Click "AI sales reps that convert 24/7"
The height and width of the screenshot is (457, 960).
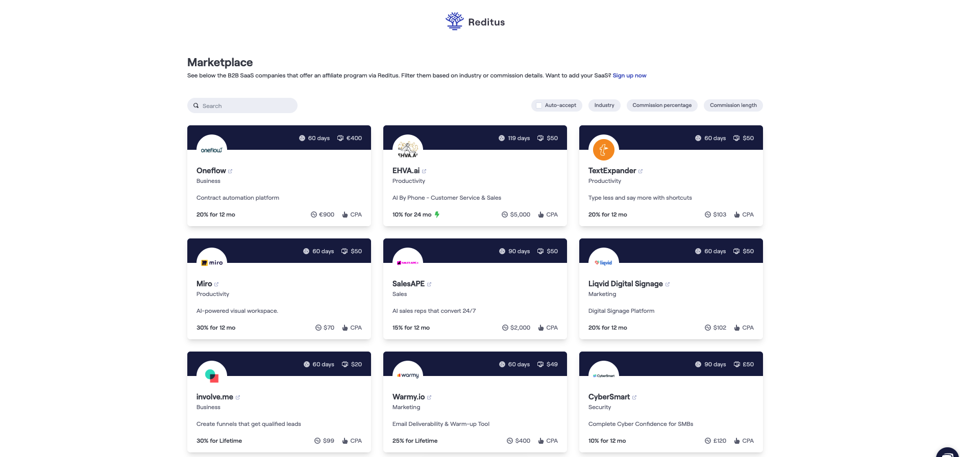434,311
